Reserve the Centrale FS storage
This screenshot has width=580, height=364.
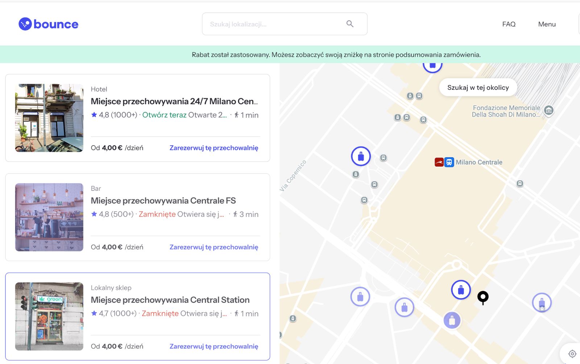(214, 247)
